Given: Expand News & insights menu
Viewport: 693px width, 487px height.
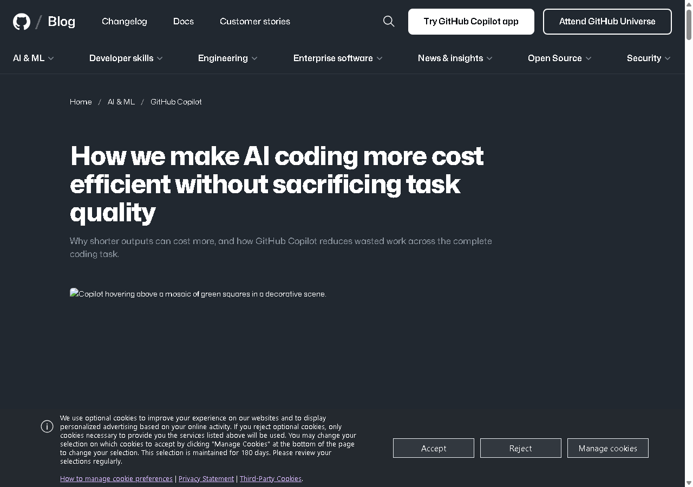Looking at the screenshot, I should [455, 58].
